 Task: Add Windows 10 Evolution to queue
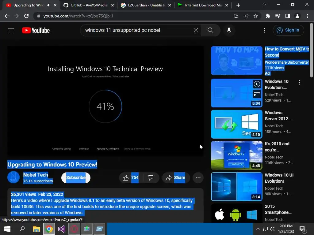pyautogui.click(x=257, y=94)
